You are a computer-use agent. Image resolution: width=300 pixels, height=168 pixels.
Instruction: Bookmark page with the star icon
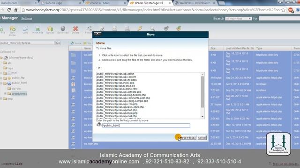click(283, 10)
